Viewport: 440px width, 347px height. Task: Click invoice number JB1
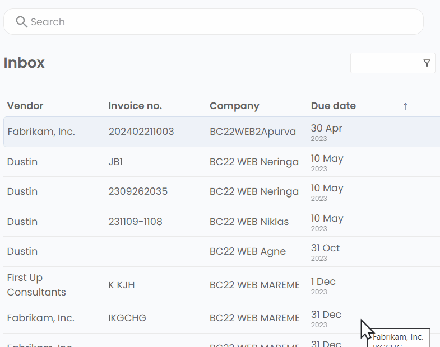coord(115,162)
